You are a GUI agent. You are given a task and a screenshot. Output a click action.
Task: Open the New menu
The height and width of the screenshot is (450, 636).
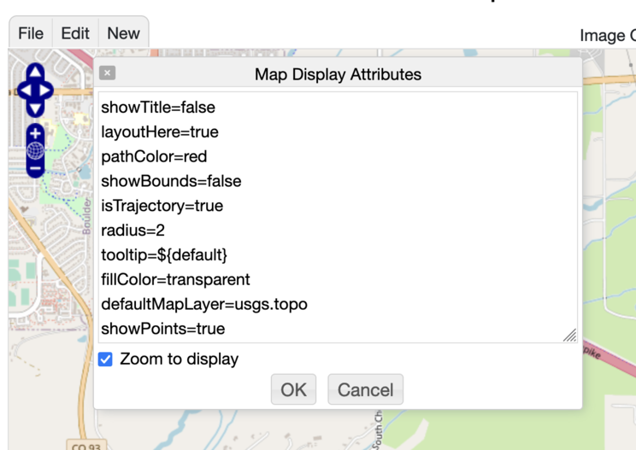pyautogui.click(x=123, y=33)
